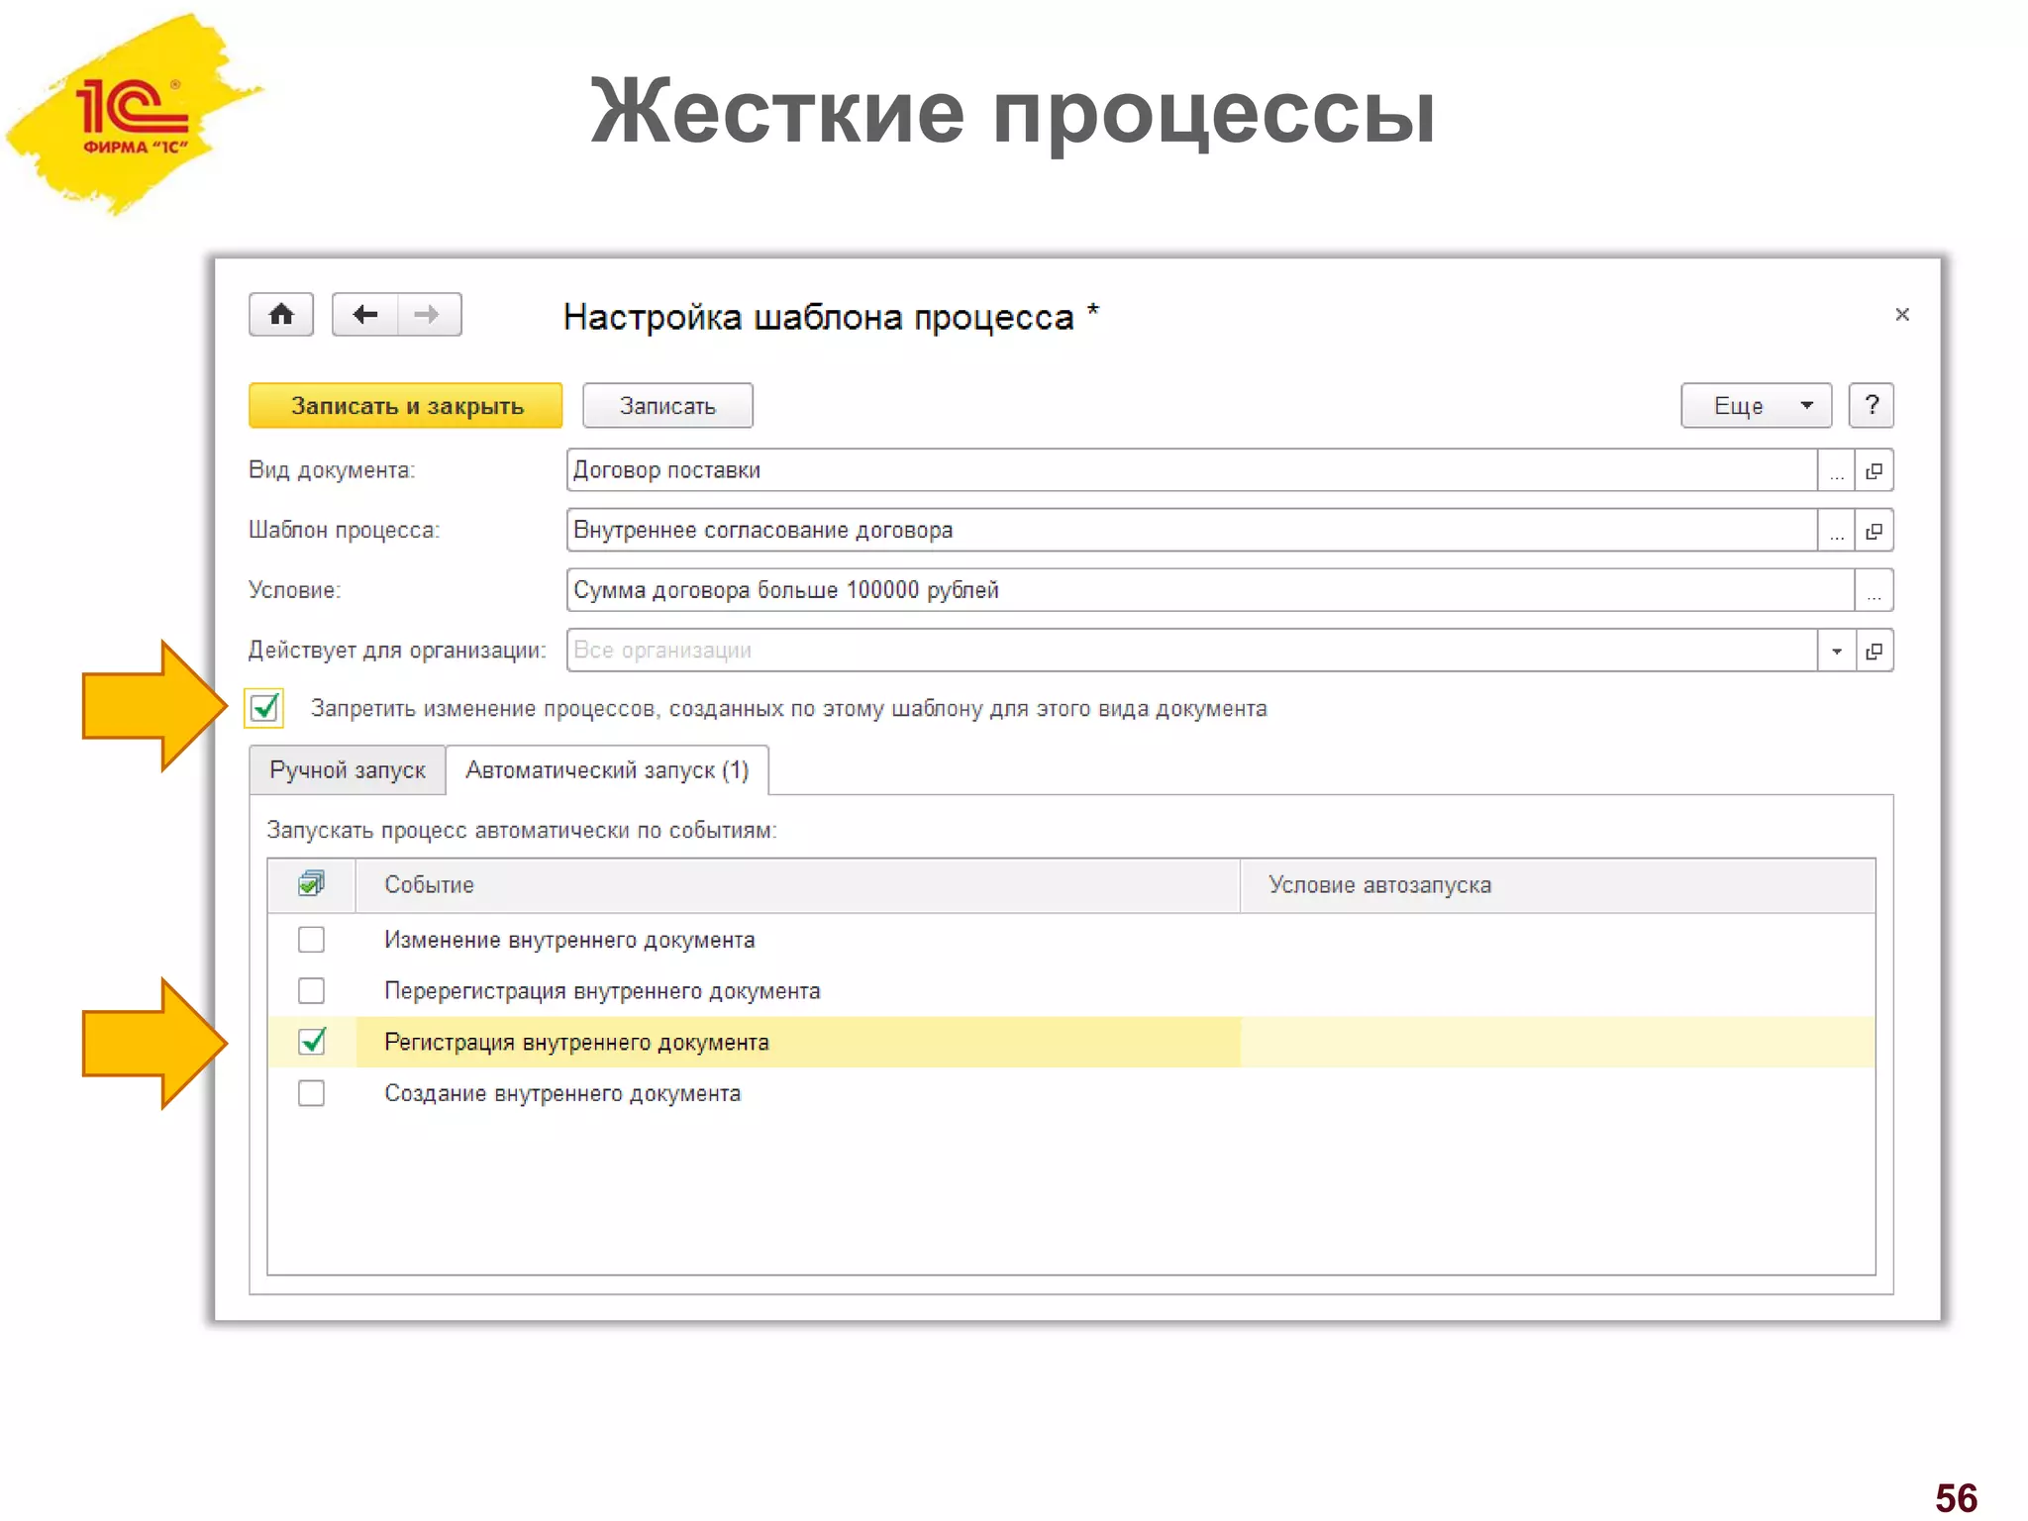The height and width of the screenshot is (1521, 2028).
Task: Select Создание внутреннего документа row text
Action: point(562,1094)
